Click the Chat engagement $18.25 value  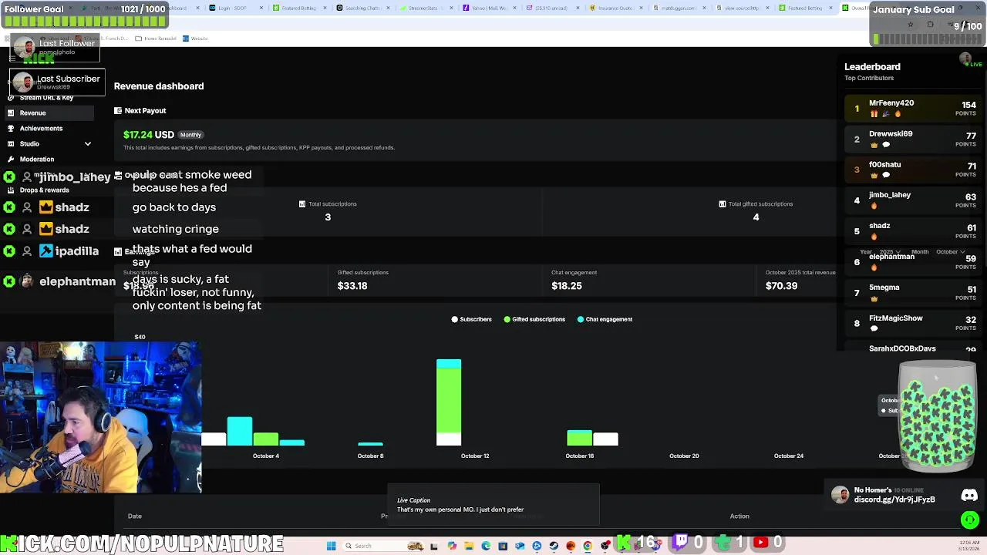coord(567,285)
